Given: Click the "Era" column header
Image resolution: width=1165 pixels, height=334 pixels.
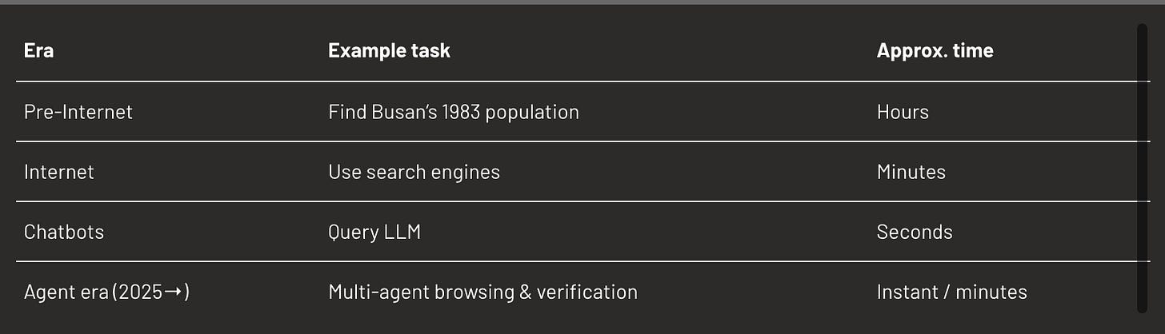Looking at the screenshot, I should 38,51.
